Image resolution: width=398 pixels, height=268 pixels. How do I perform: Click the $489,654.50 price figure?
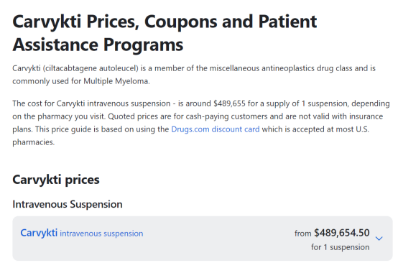pyautogui.click(x=342, y=233)
